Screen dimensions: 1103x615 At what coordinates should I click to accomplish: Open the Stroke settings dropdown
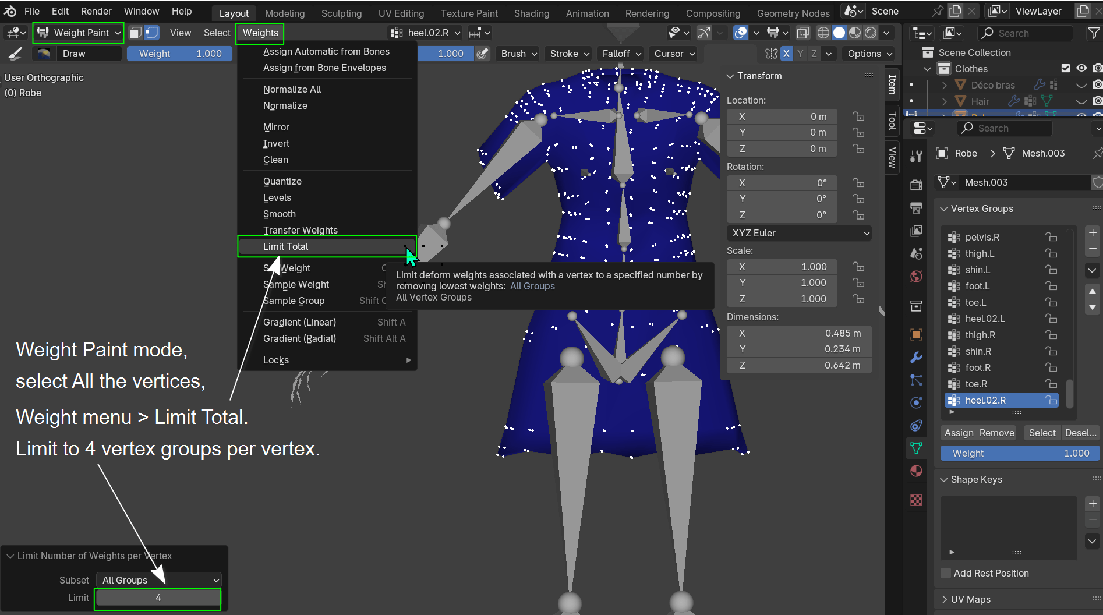coord(570,54)
